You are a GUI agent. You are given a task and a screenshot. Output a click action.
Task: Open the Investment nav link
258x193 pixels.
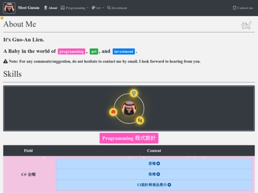(x=117, y=8)
